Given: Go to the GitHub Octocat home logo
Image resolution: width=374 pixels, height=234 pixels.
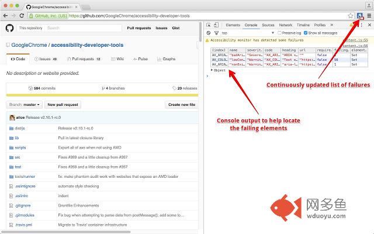Looking at the screenshot, I should click(x=9, y=28).
